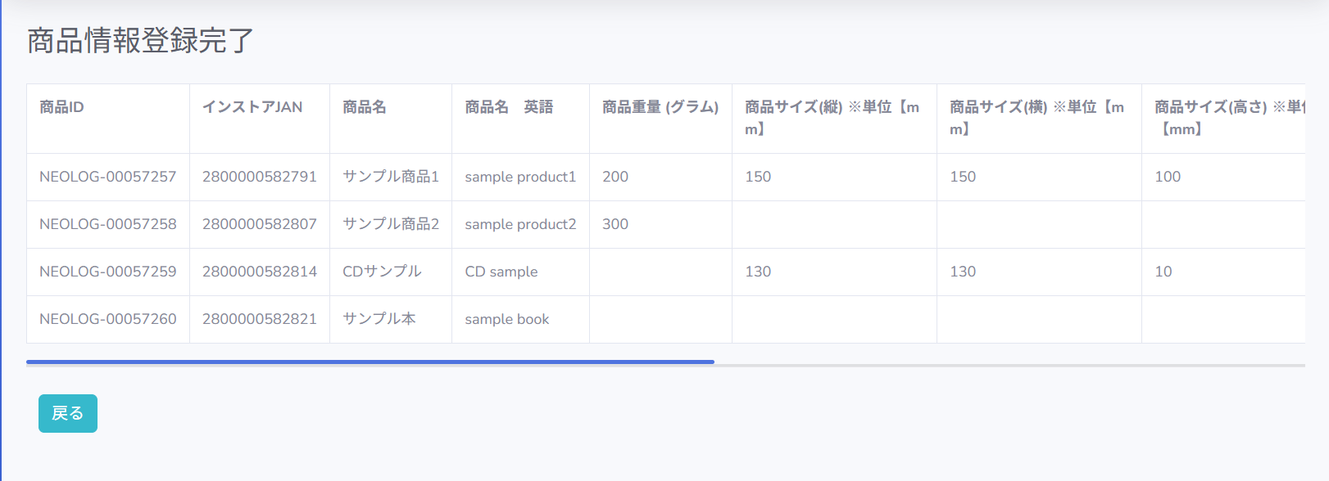This screenshot has width=1329, height=481.
Task: Click the CDサンプル product name cell
Action: (382, 272)
